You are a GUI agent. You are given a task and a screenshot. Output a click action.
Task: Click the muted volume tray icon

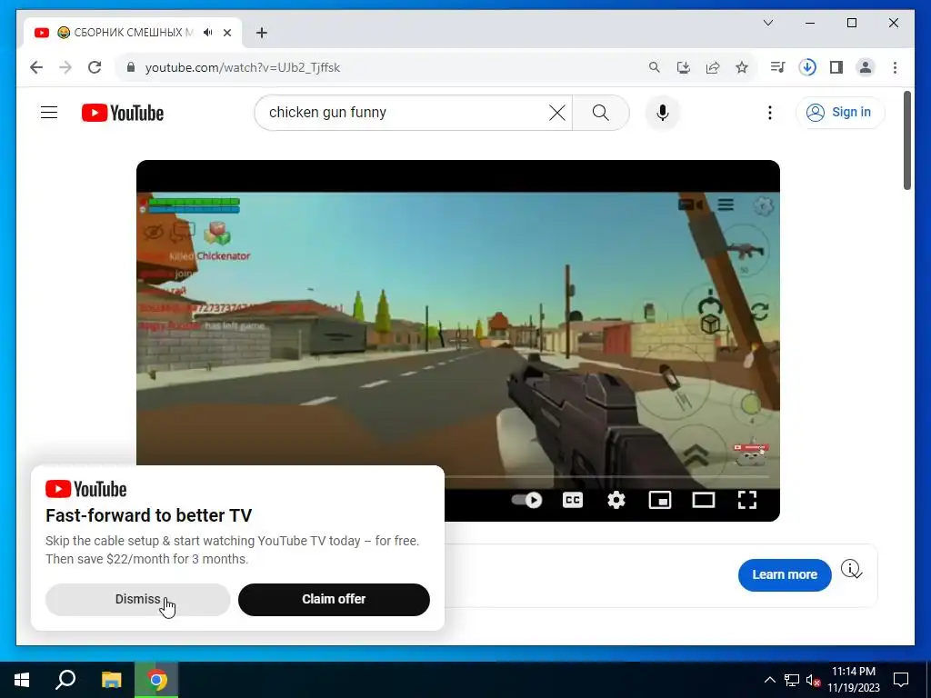813,680
